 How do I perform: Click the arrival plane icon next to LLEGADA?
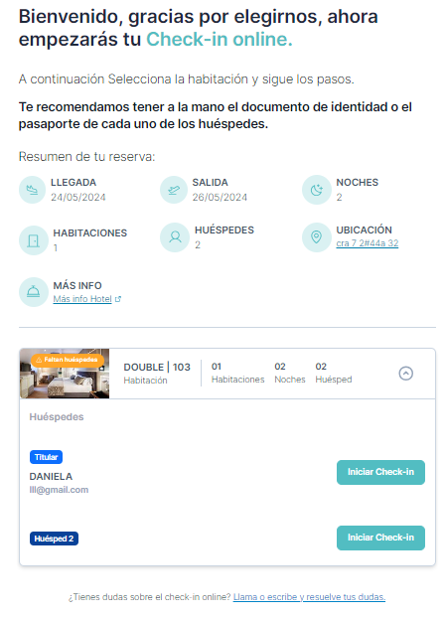(32, 190)
